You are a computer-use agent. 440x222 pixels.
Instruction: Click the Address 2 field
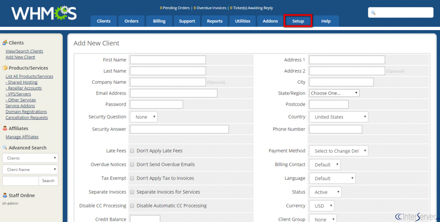click(347, 70)
